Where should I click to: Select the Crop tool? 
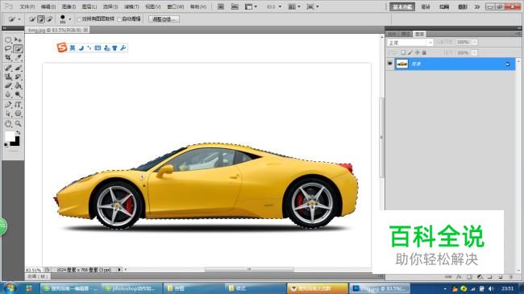pyautogui.click(x=8, y=58)
